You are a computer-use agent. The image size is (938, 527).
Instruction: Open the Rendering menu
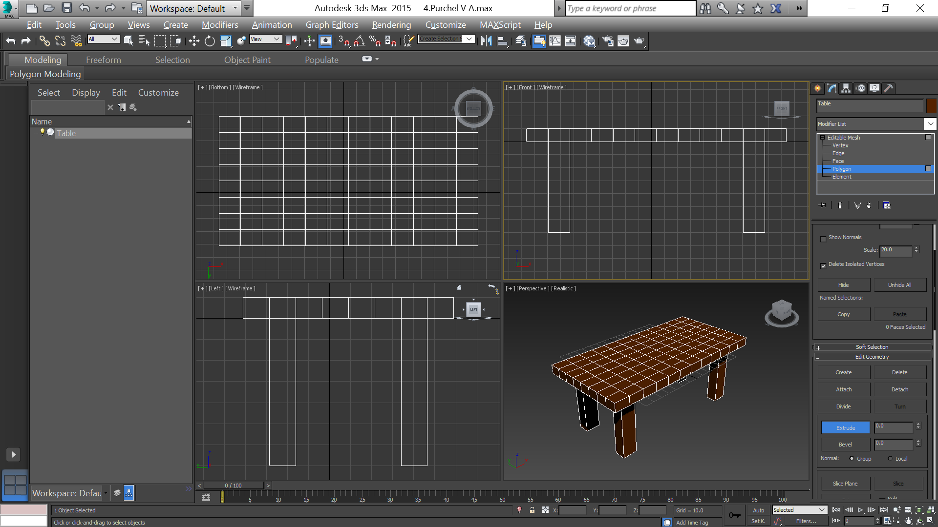pos(391,25)
